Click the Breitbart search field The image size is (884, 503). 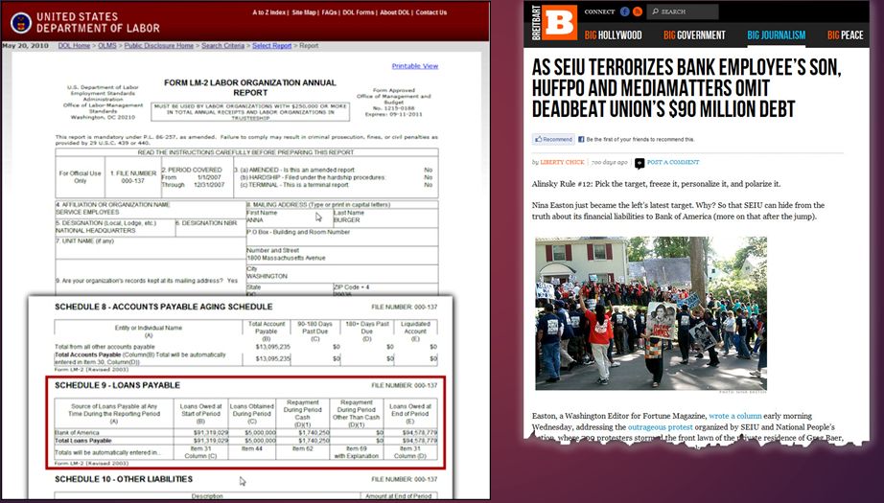point(683,11)
